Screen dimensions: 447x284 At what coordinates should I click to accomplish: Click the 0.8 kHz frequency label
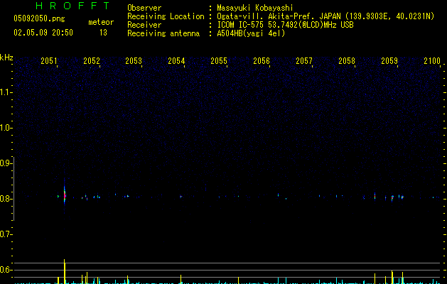tap(6, 199)
